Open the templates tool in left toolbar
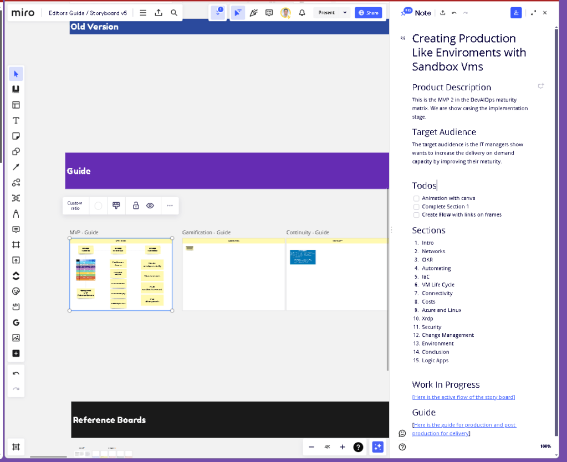 [x=16, y=105]
